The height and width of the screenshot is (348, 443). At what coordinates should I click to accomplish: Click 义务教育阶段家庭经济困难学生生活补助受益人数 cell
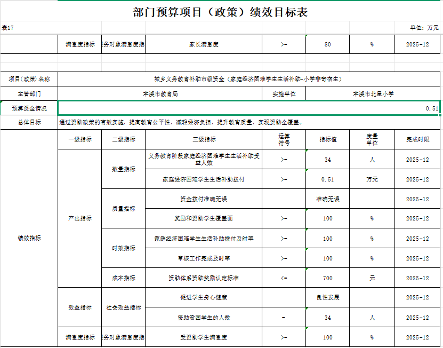point(204,159)
